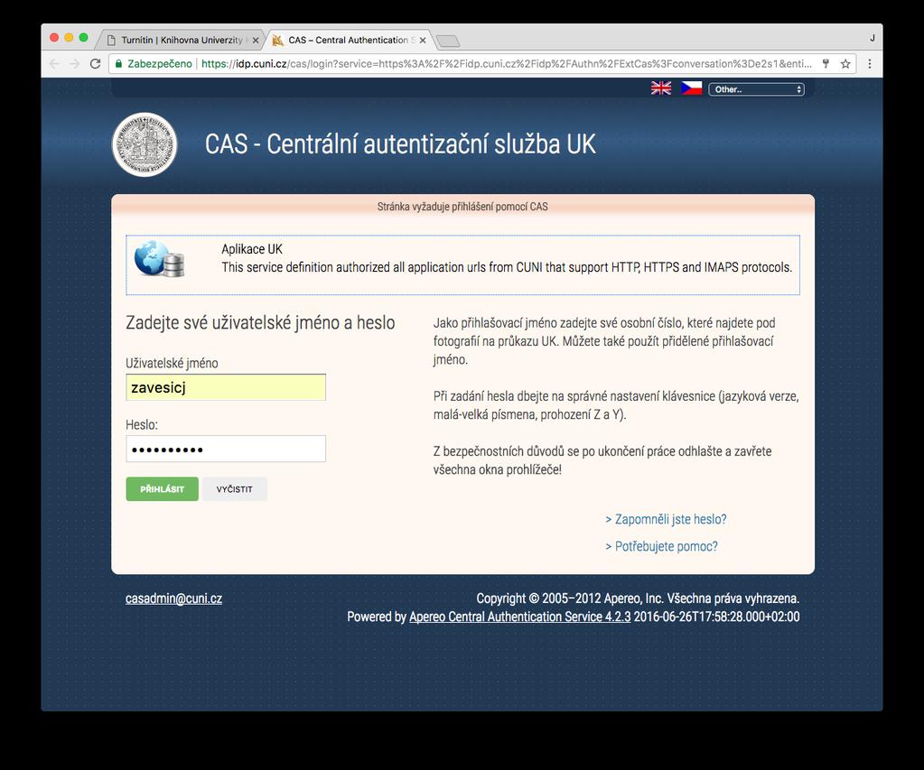Open Apereo Central Authentication Service 4.2.3 link
Screen dimensions: 924x770
coord(519,617)
